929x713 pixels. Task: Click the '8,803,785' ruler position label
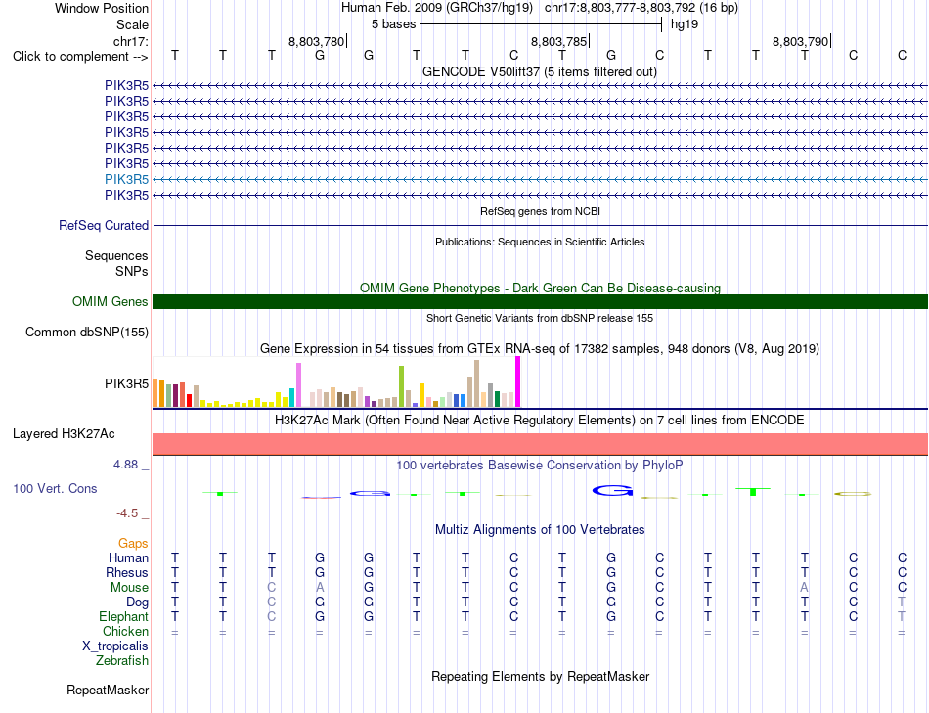[x=558, y=41]
